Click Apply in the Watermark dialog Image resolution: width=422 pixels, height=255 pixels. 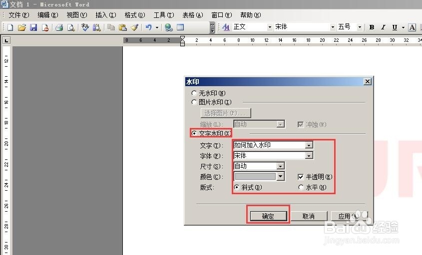[349, 216]
